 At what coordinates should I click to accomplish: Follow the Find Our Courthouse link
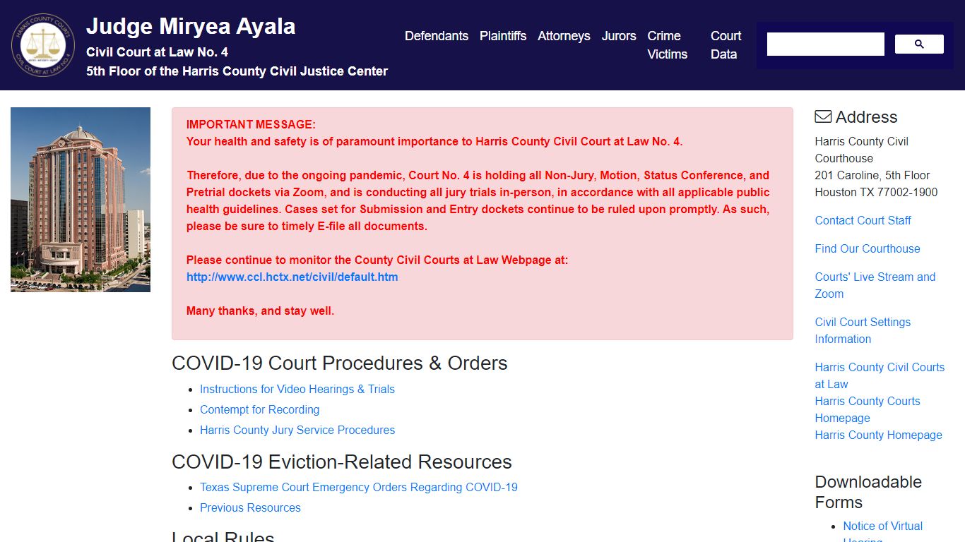coord(868,248)
